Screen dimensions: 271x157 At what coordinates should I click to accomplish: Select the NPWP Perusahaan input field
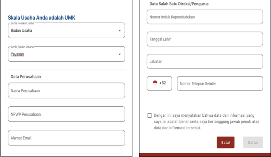point(66,114)
